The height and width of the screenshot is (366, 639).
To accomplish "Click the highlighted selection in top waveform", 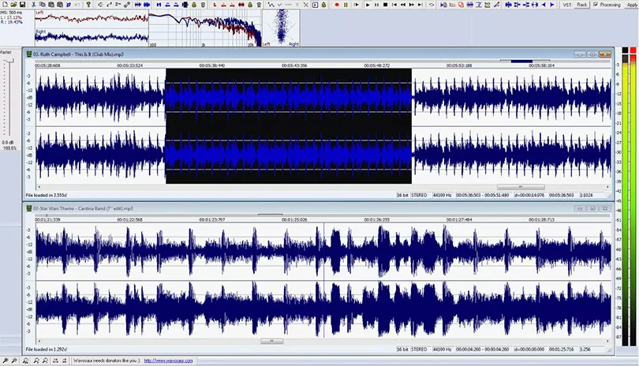I will coord(289,126).
